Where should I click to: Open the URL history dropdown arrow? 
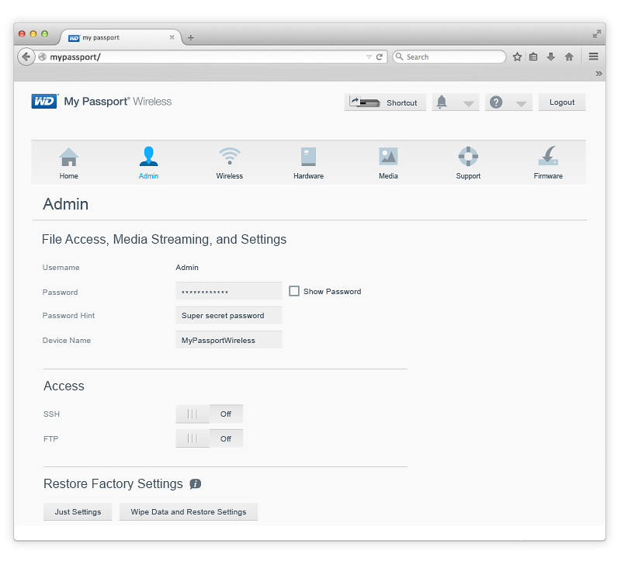369,57
